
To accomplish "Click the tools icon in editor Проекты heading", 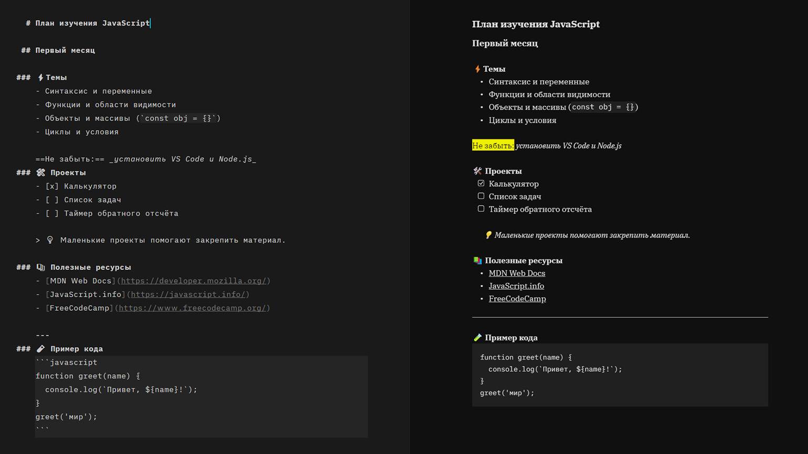I will (41, 172).
